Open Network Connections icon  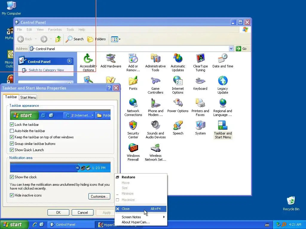[133, 107]
